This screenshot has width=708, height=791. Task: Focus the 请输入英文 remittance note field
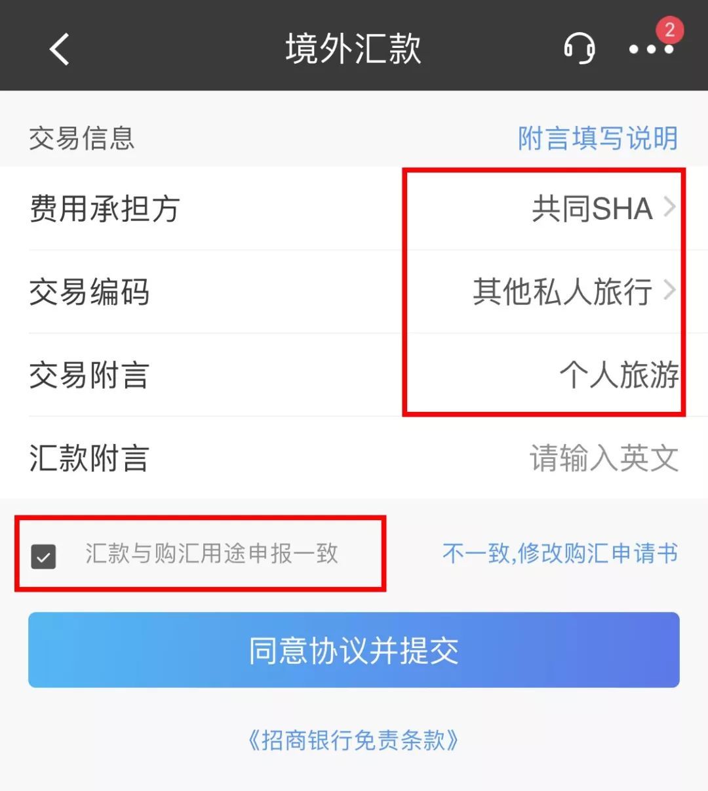(604, 458)
